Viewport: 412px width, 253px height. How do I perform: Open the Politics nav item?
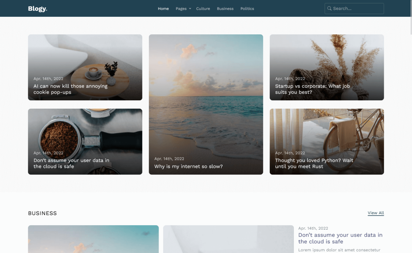[247, 8]
